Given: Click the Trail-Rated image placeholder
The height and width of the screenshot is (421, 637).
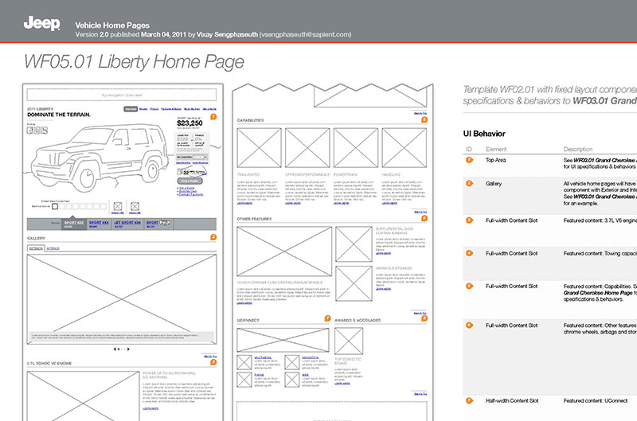Looking at the screenshot, I should pos(260,148).
